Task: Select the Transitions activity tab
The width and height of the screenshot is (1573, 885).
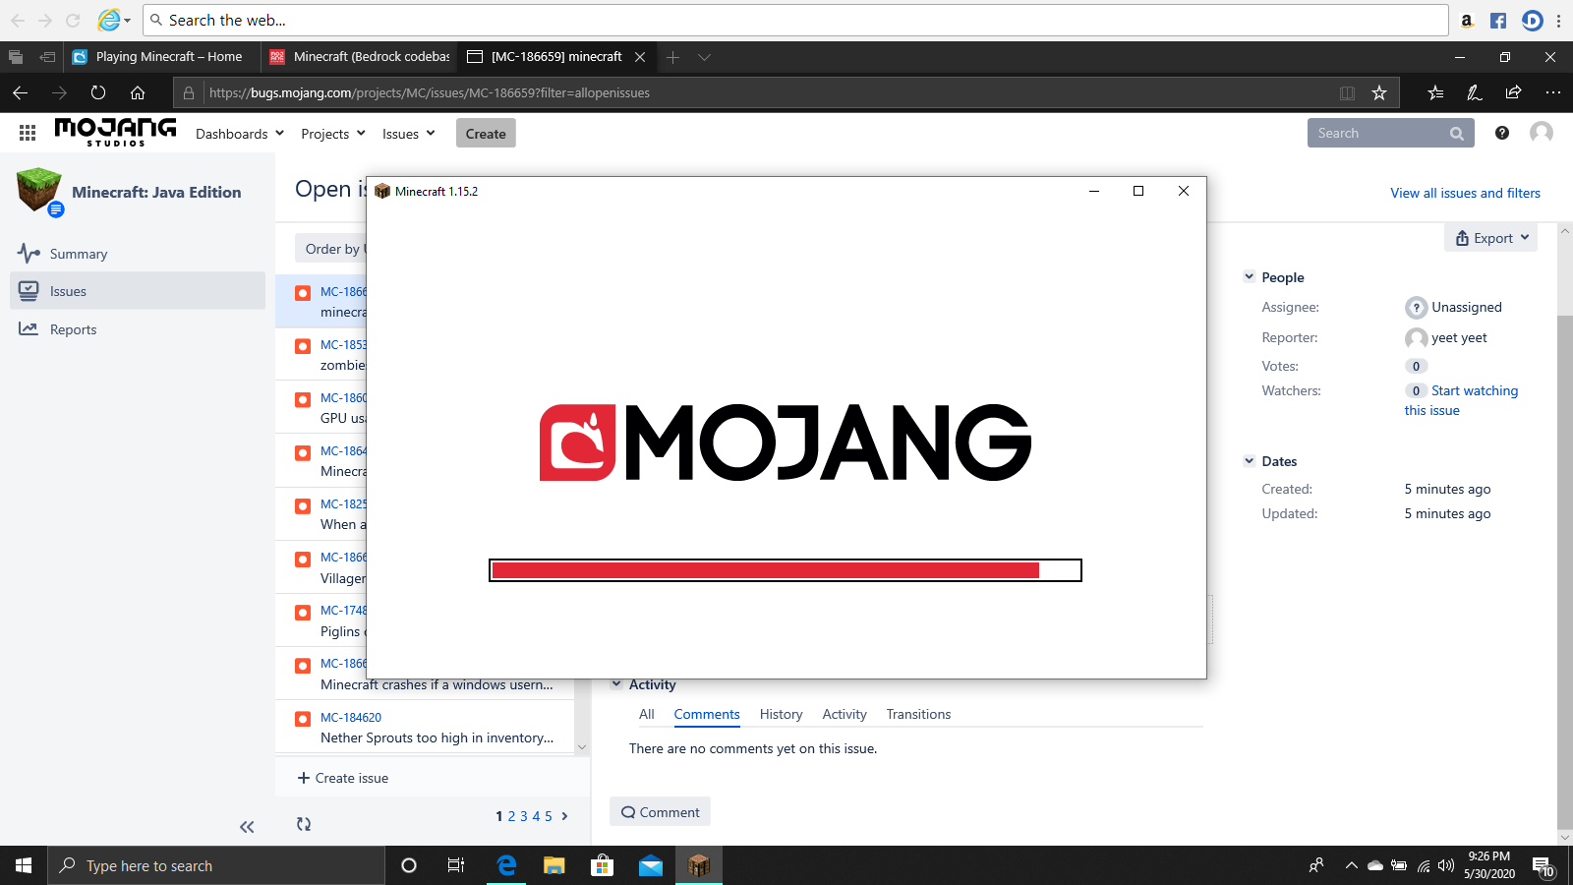Action: 918,714
